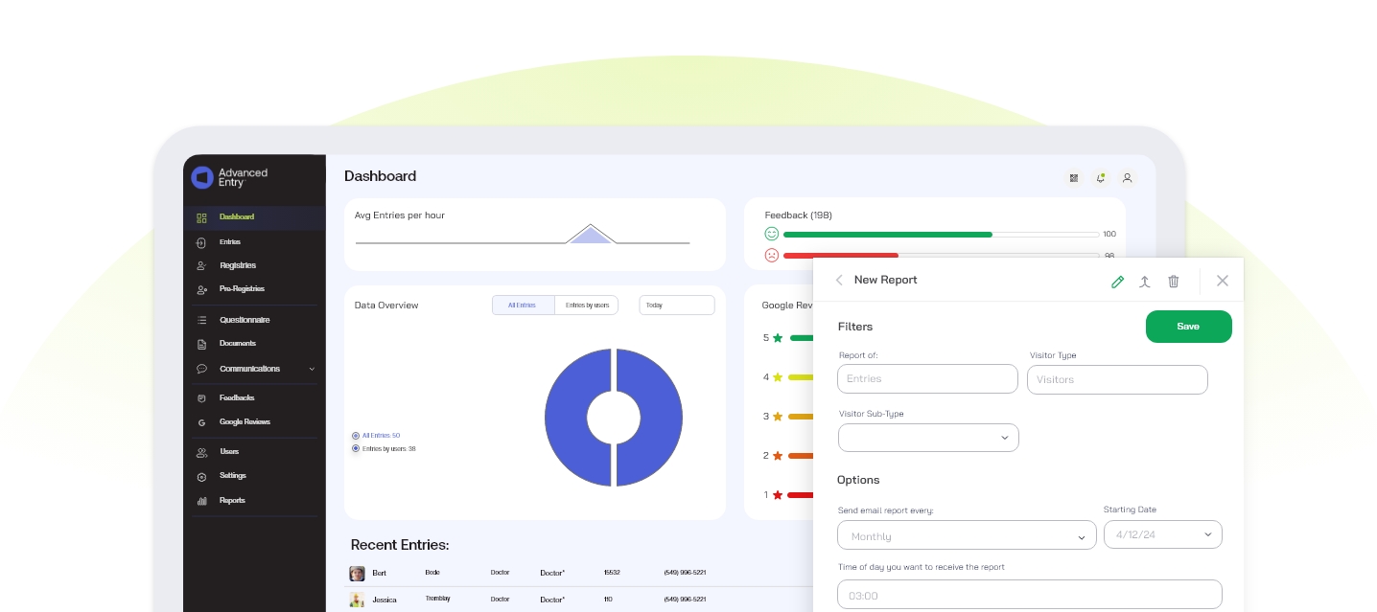Open the user profile icon

1127,177
